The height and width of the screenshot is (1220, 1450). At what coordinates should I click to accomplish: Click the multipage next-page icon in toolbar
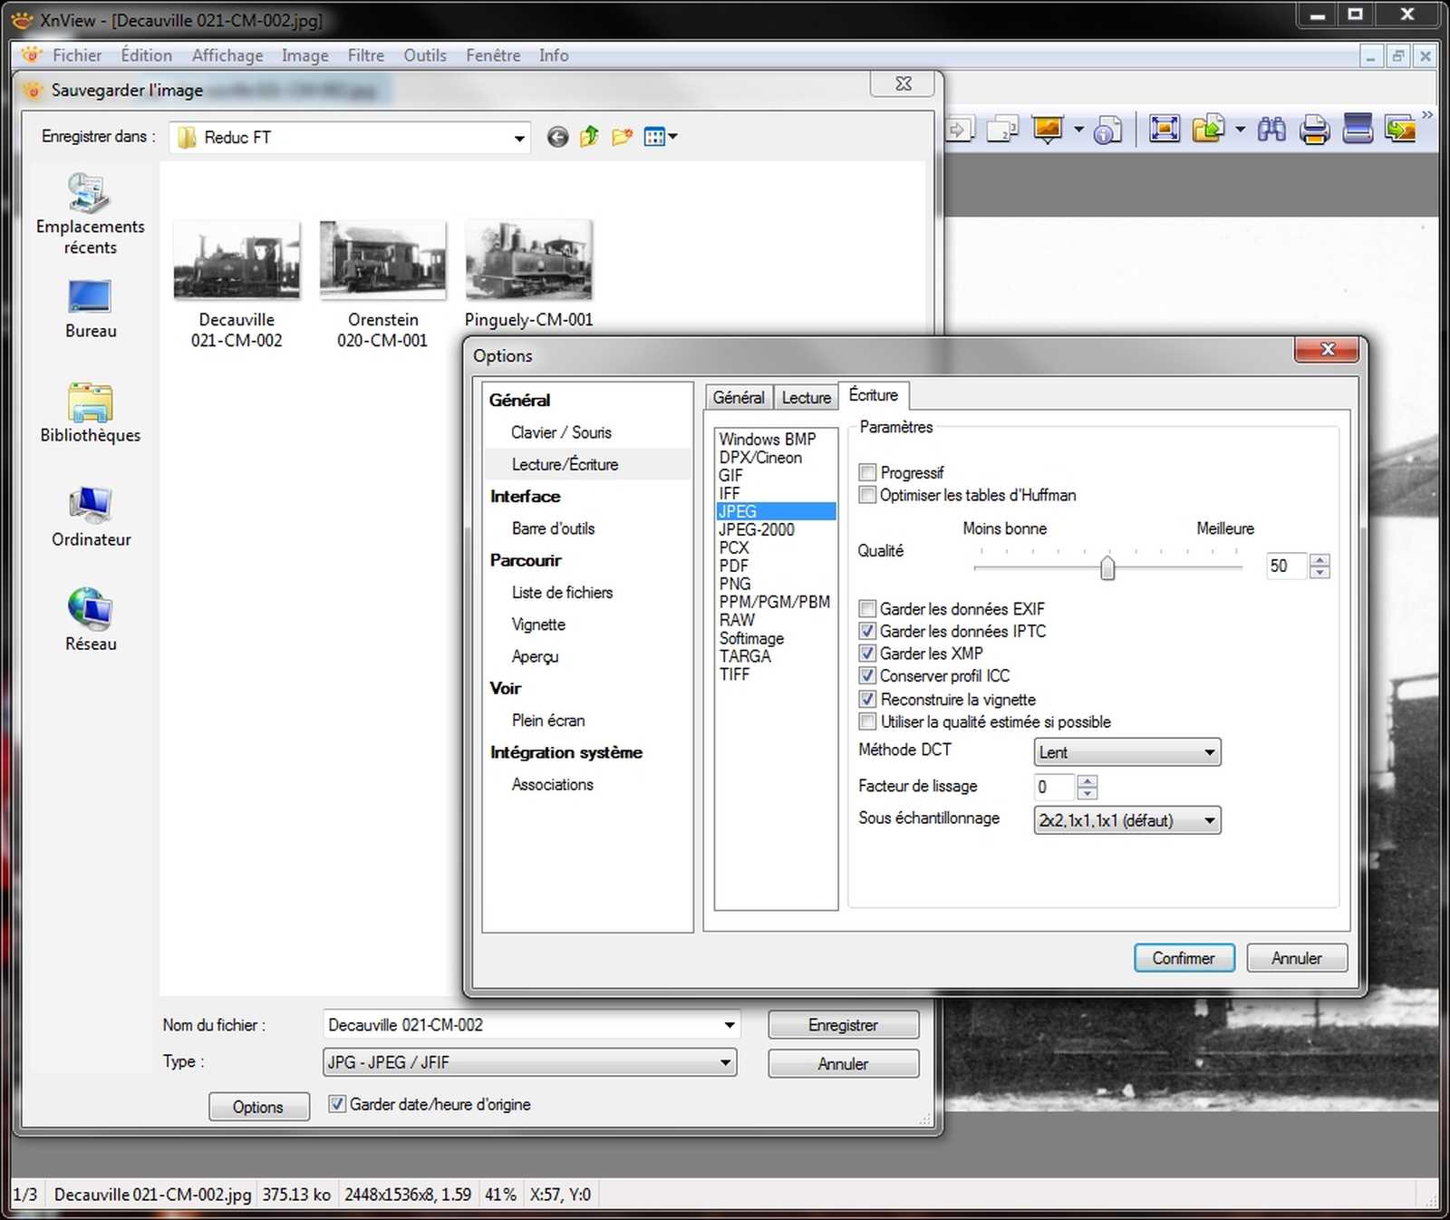coord(960,130)
